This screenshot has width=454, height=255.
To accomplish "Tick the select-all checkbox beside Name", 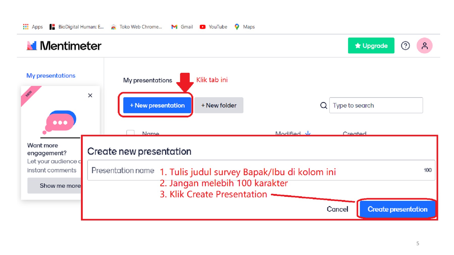I will click(130, 133).
